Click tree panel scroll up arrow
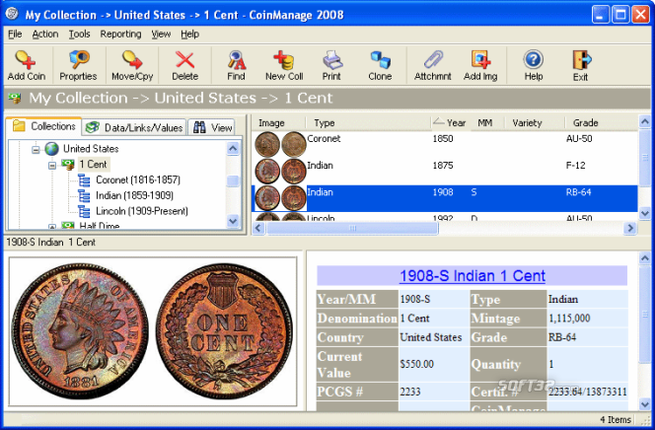Viewport: 655px width, 430px height. tap(233, 148)
